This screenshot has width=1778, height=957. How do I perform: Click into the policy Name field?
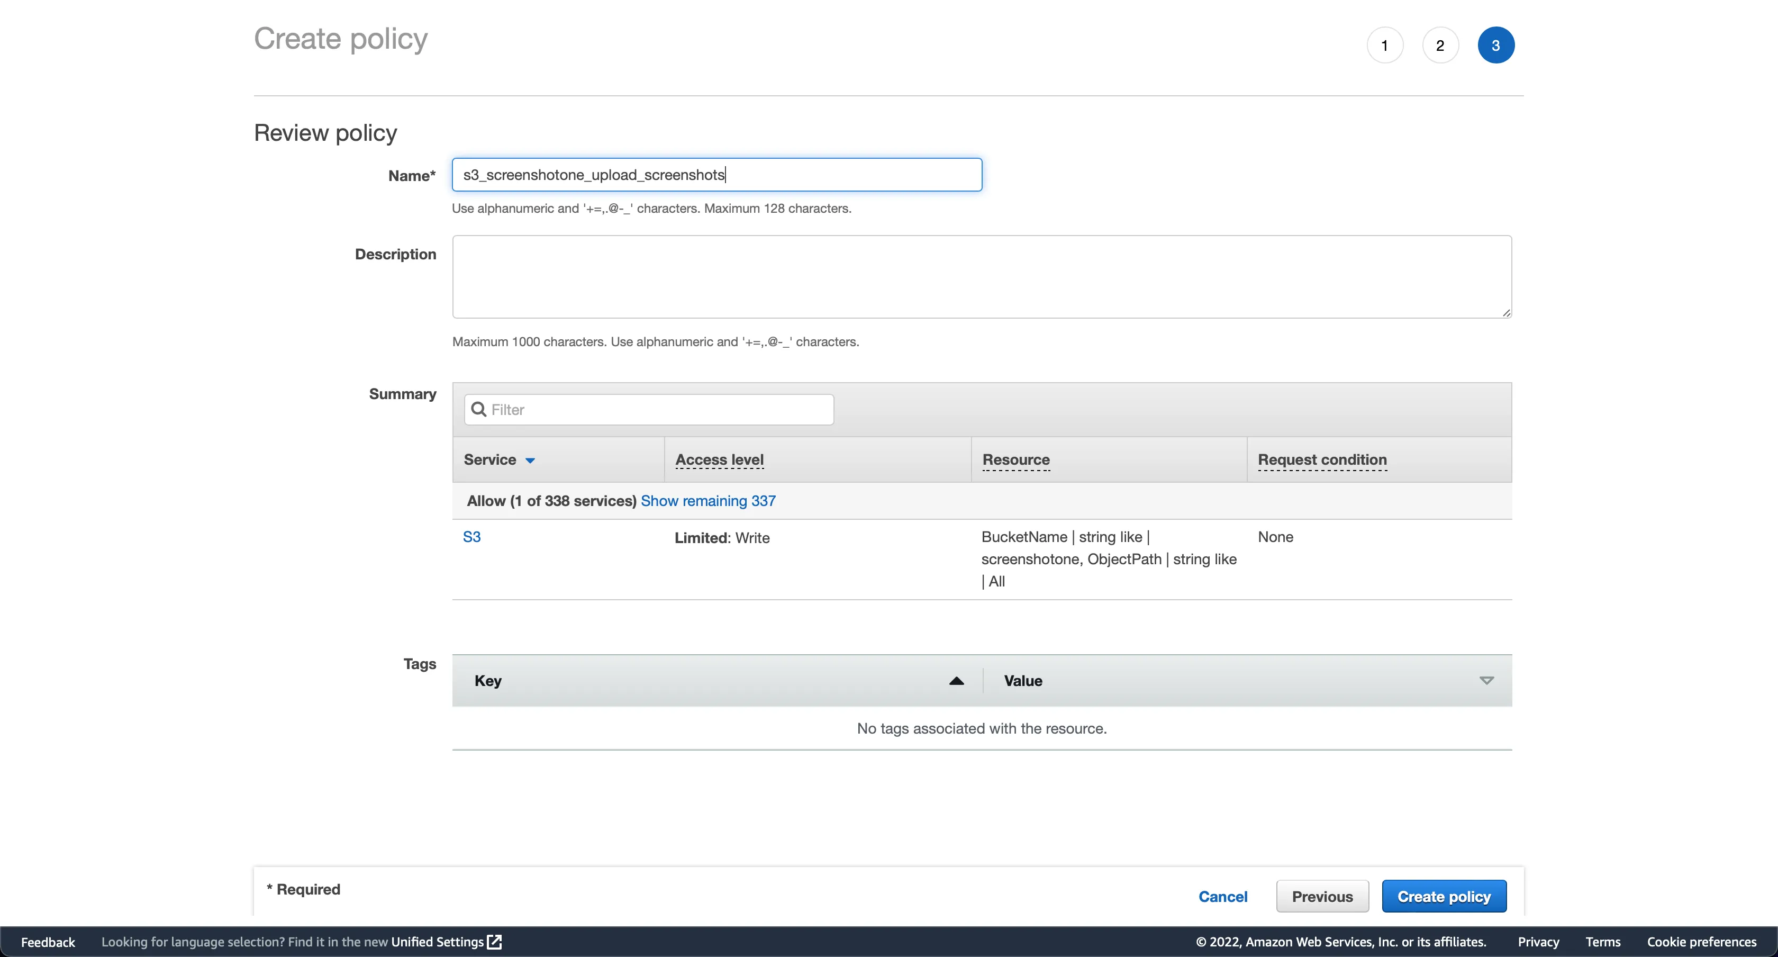pyautogui.click(x=716, y=175)
